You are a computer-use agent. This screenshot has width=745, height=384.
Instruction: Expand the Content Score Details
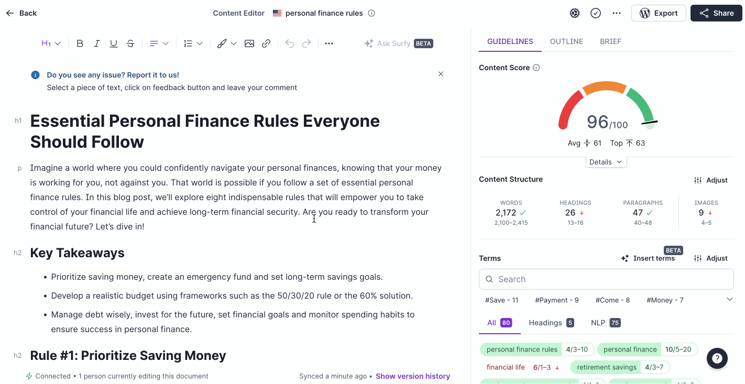coord(606,162)
